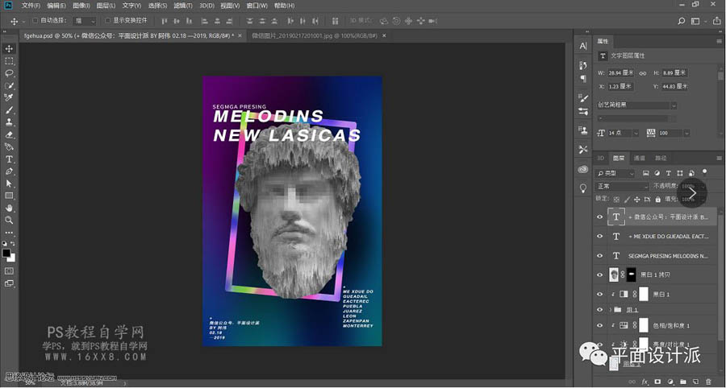Click the share icon in top right
This screenshot has width=726, height=388.
pyautogui.click(x=717, y=21)
